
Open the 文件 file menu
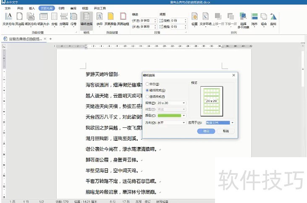coord(8,8)
